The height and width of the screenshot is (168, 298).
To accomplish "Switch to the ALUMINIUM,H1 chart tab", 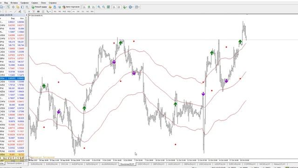I will 109,164.
